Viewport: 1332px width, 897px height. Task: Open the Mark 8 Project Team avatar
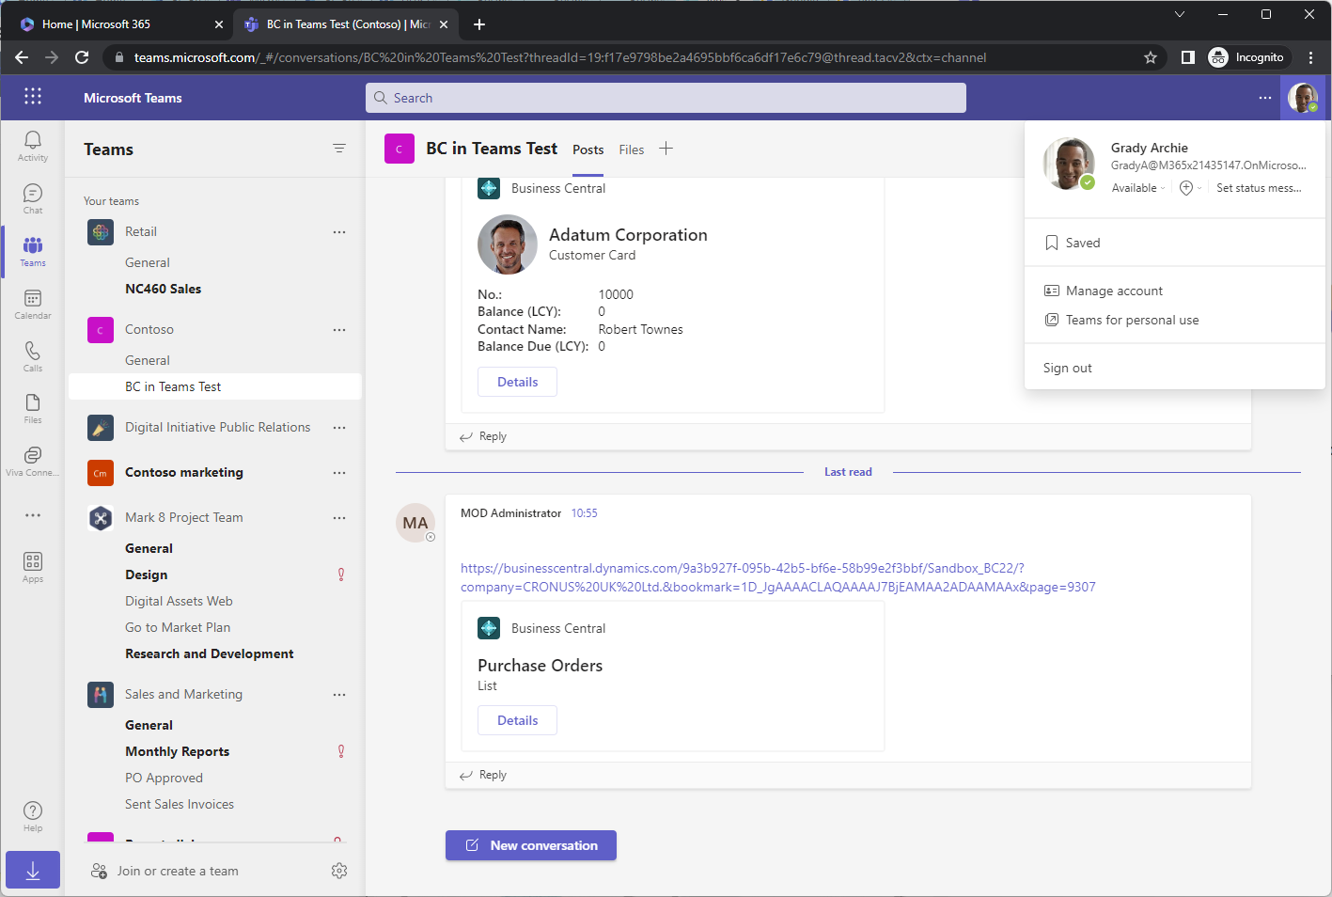(101, 518)
